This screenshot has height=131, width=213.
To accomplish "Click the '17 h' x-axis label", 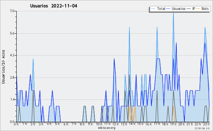I will pos(157,124).
